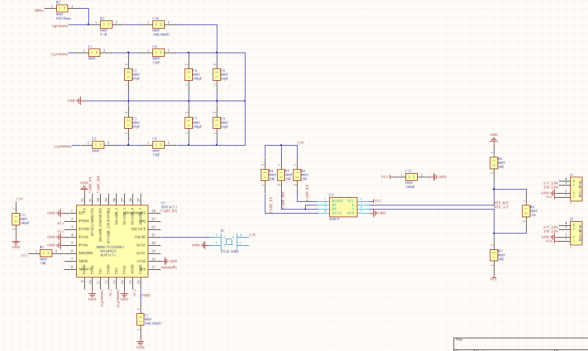Select the R7 20K resistor
Screen dimensions: 588x351
pos(492,256)
